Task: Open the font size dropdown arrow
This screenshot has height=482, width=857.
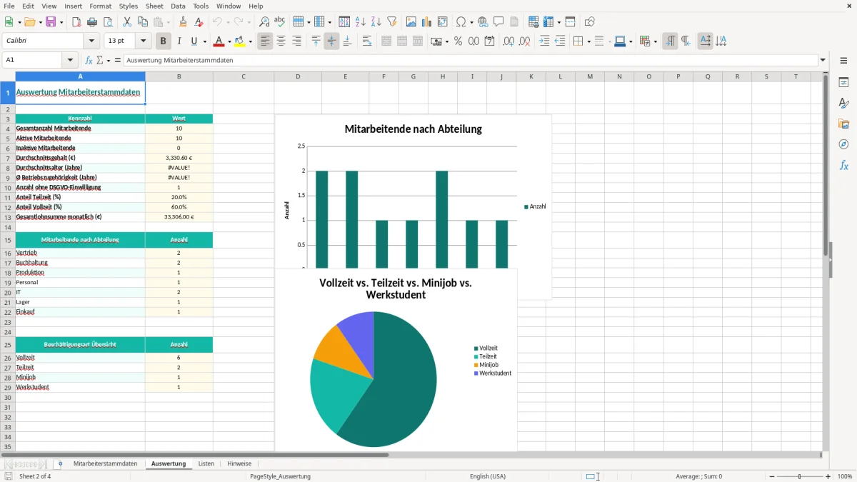Action: click(x=143, y=41)
